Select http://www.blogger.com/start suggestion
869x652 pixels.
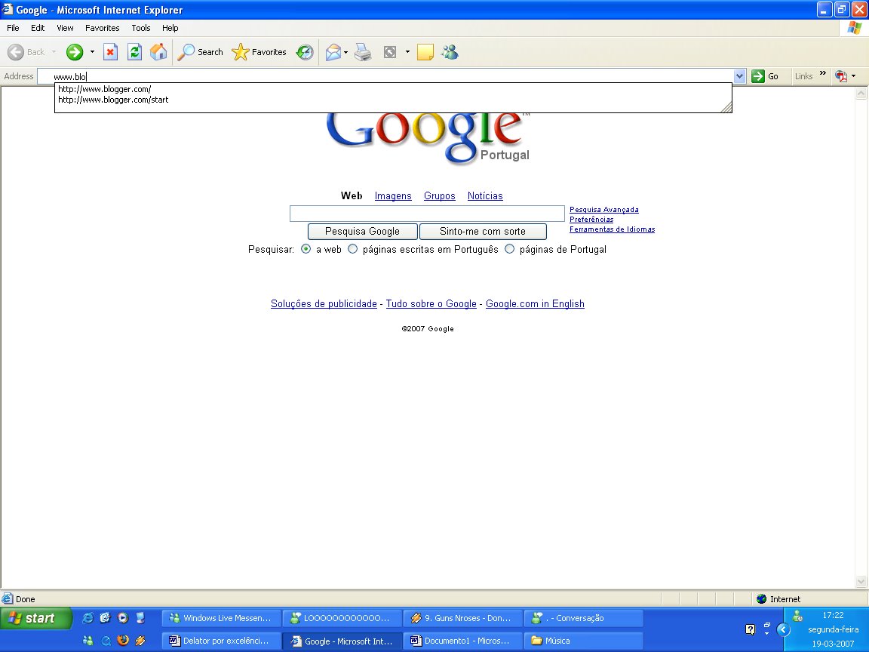point(393,100)
